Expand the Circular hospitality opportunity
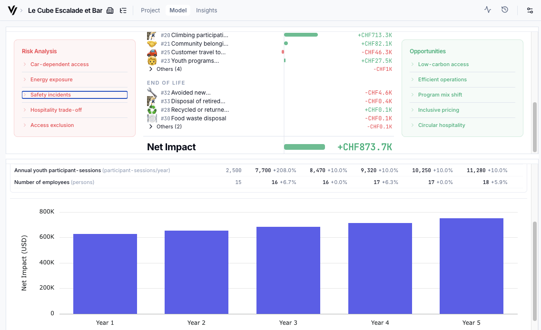 (441, 125)
